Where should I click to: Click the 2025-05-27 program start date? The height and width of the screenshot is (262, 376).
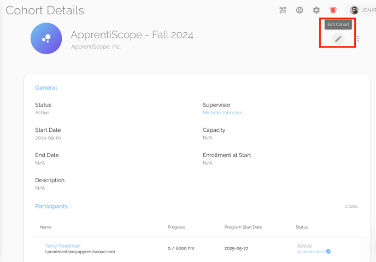click(236, 248)
